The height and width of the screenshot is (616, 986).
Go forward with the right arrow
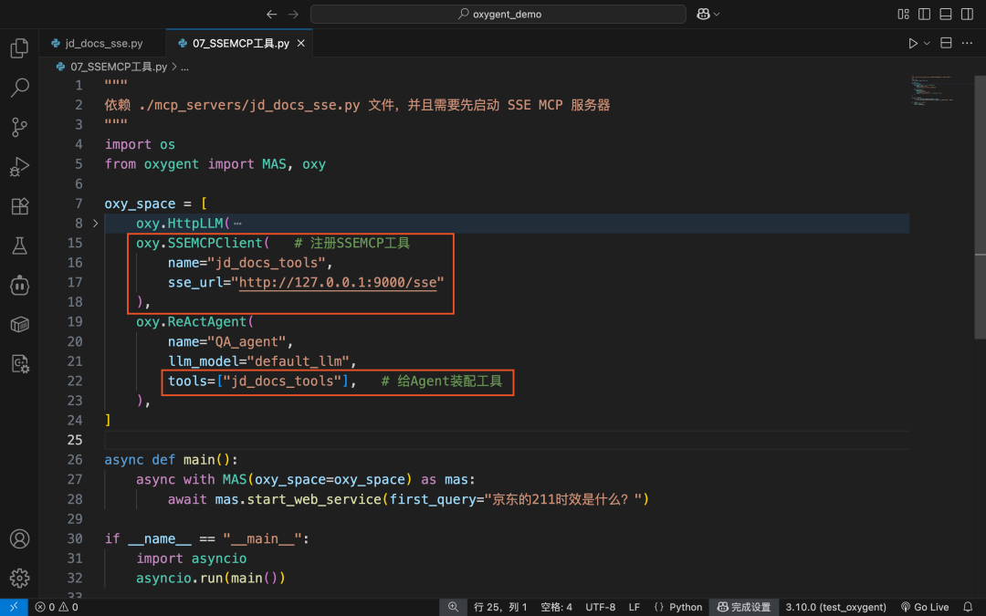[294, 14]
